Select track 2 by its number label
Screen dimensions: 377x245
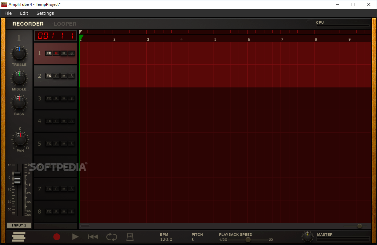(39, 76)
